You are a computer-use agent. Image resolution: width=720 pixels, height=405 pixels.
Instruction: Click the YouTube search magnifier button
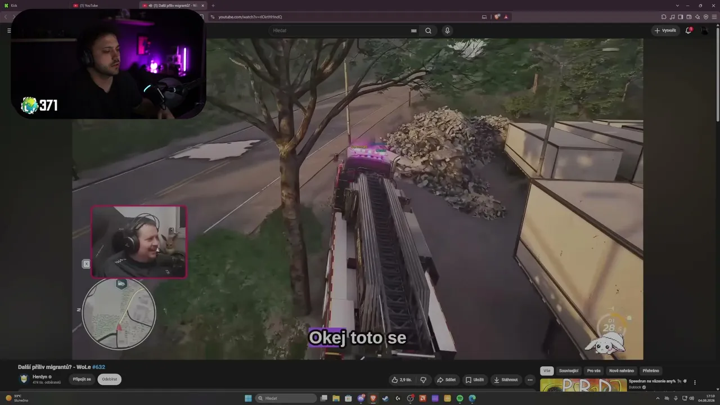tap(428, 30)
